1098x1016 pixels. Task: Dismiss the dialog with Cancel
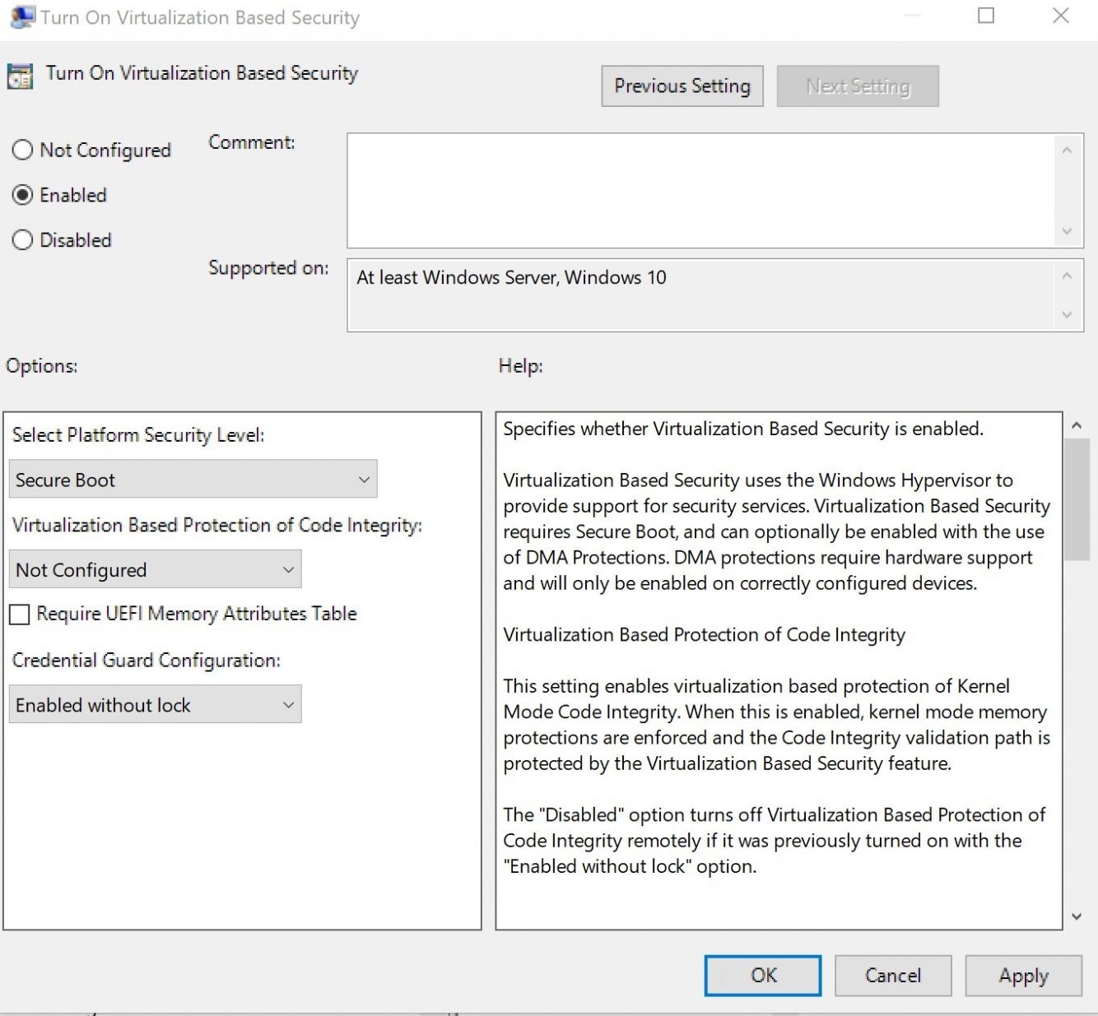pyautogui.click(x=892, y=975)
